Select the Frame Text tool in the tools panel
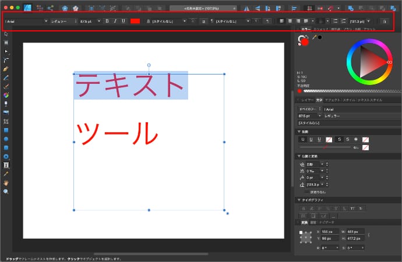This screenshot has height=262, width=402. (6, 165)
